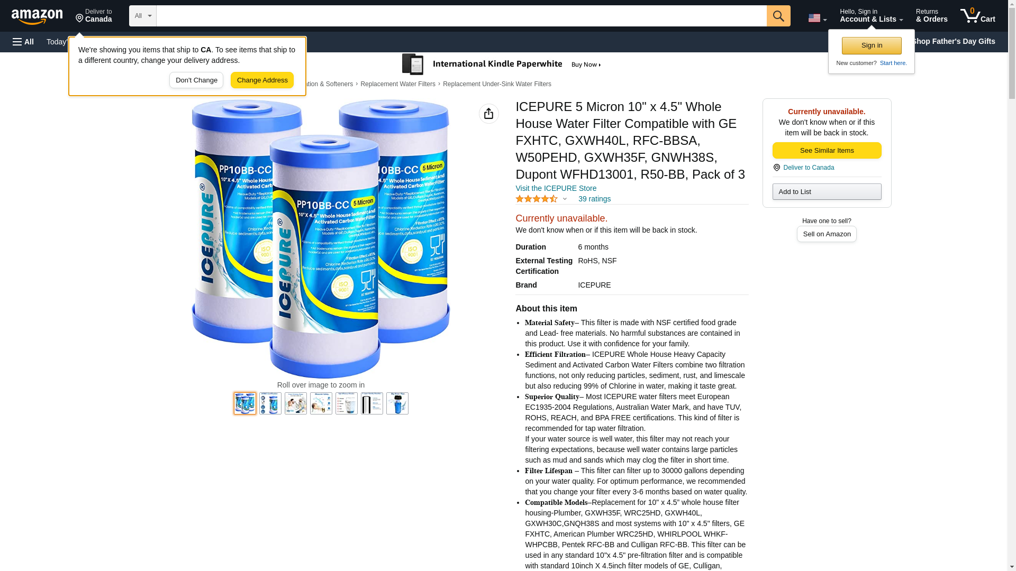This screenshot has width=1016, height=571.
Task: Expand the All search category dropdown
Action: [x=143, y=16]
